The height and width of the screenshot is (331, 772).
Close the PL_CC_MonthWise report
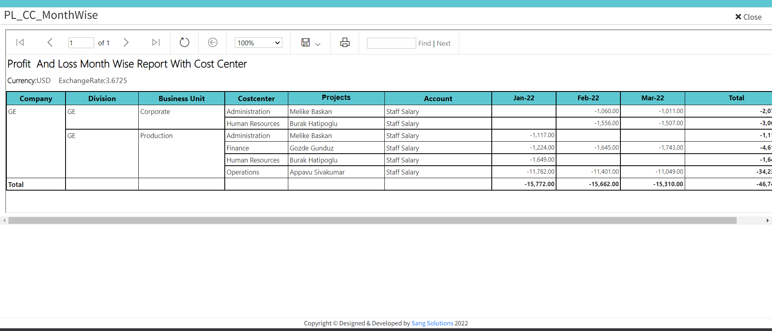coord(748,17)
